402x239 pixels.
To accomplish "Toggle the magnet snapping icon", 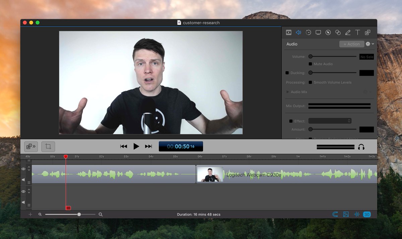I will click(335, 214).
